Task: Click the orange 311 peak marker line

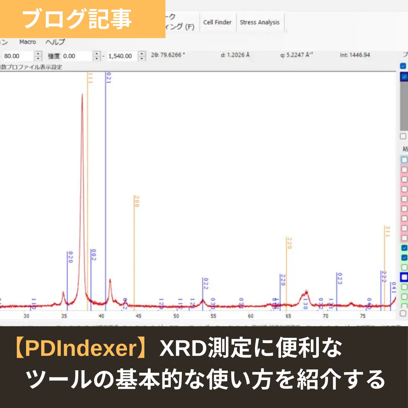Action: (385, 264)
